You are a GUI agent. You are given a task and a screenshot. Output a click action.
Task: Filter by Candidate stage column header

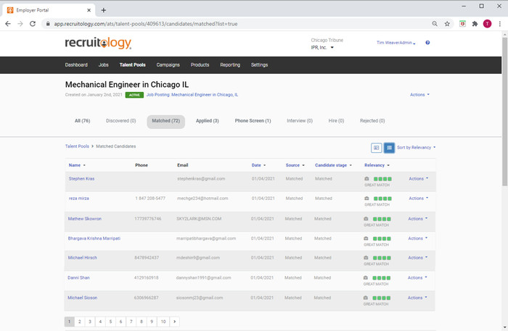pyautogui.click(x=333, y=165)
